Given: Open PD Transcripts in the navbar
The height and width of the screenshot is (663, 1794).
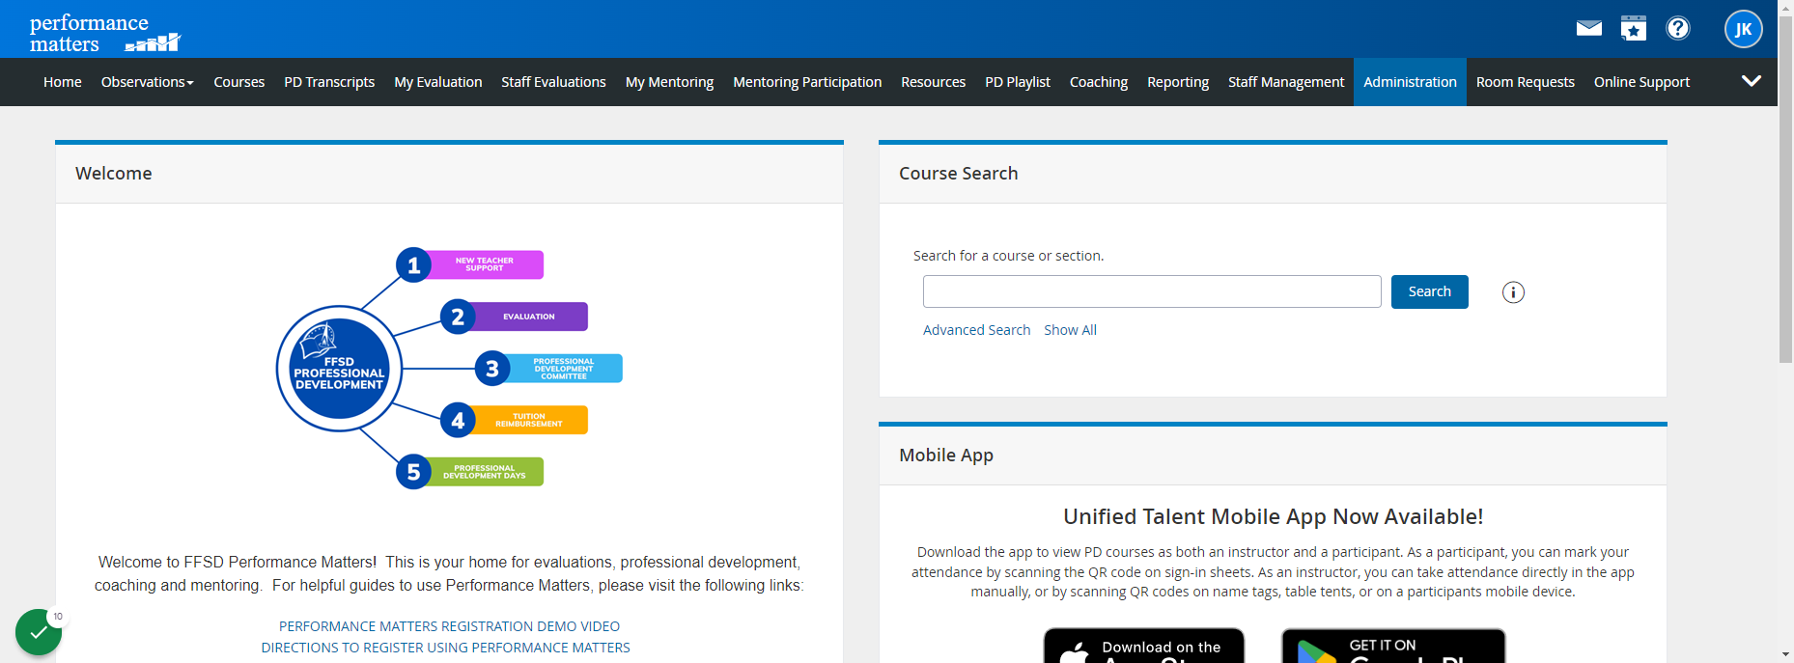Looking at the screenshot, I should point(329,82).
